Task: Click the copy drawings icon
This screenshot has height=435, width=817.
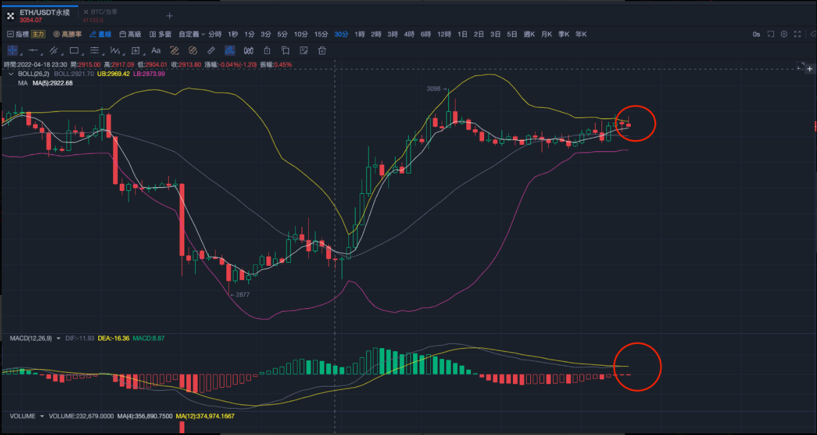Action: click(286, 50)
